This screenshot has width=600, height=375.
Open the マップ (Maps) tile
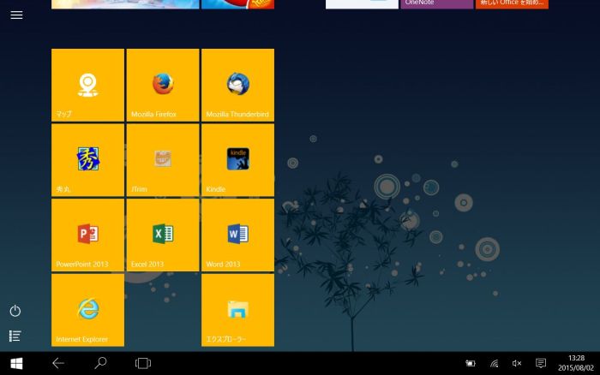pyautogui.click(x=87, y=85)
